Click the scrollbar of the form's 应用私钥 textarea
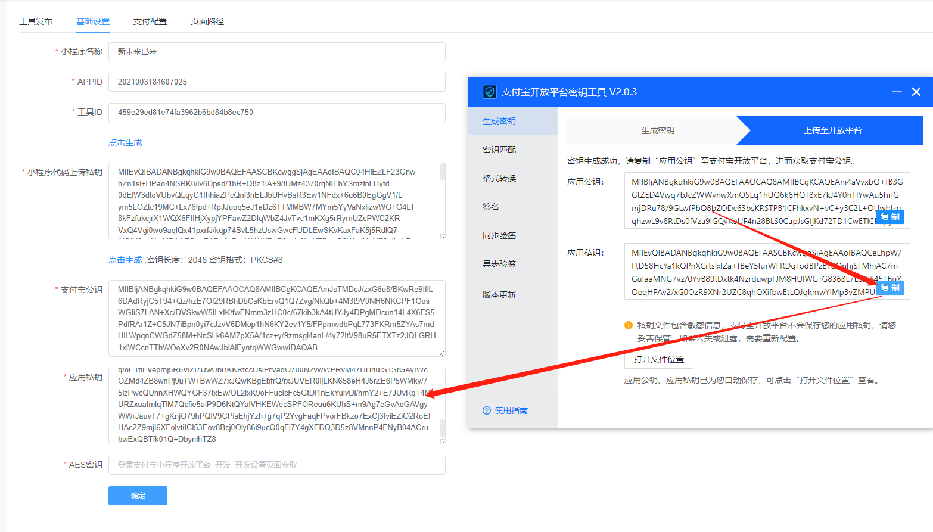933x532 pixels. [x=443, y=428]
